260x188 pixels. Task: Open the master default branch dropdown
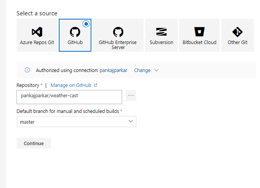(x=76, y=121)
